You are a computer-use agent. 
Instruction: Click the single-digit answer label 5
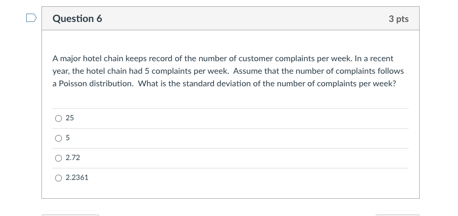[68, 138]
